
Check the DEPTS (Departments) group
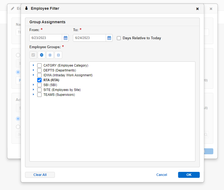click(39, 70)
